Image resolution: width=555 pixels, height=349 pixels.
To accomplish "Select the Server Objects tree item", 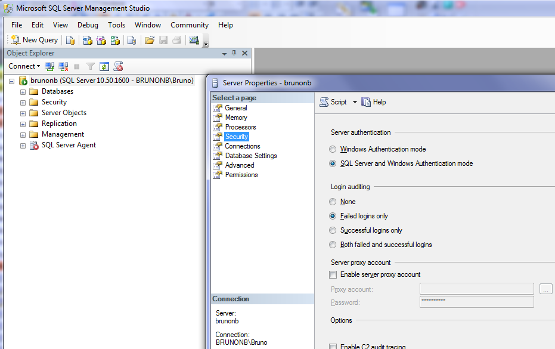I will pos(64,113).
